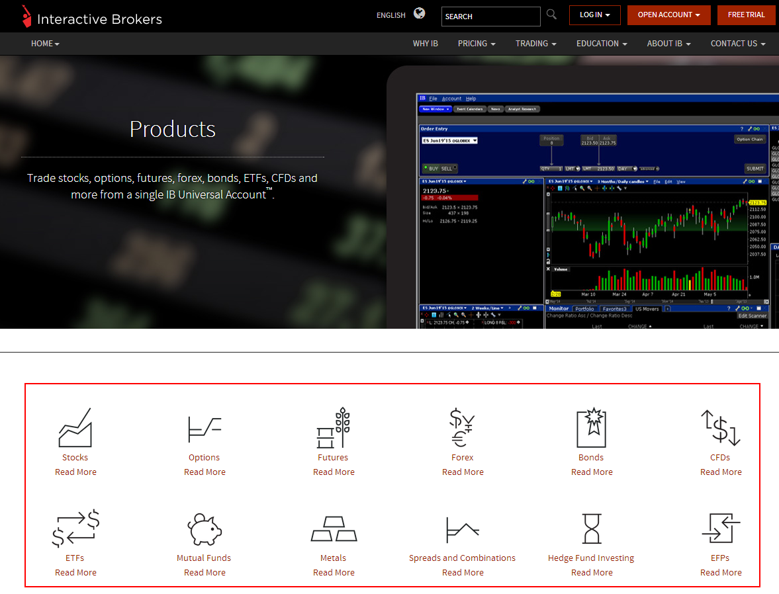The image size is (779, 594).
Task: Click Read More under Options
Action: [x=205, y=472]
